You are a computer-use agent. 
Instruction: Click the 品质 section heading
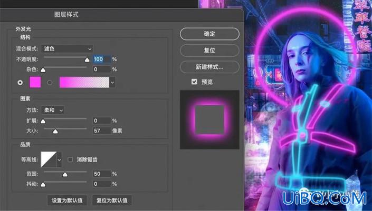pos(25,144)
